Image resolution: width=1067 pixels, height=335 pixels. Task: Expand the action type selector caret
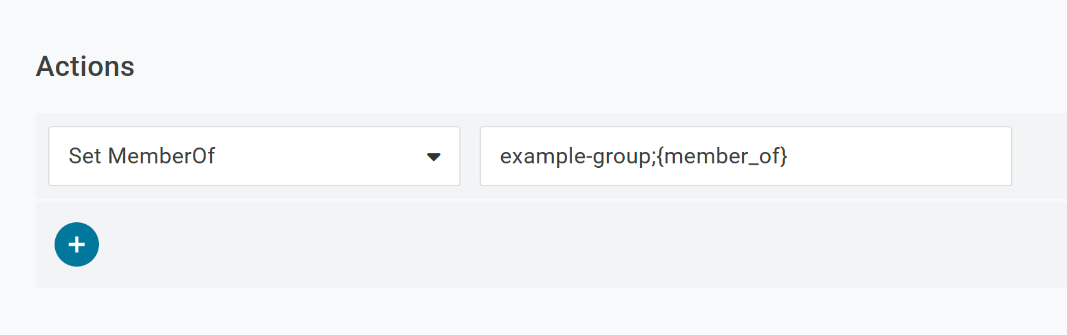tap(434, 156)
